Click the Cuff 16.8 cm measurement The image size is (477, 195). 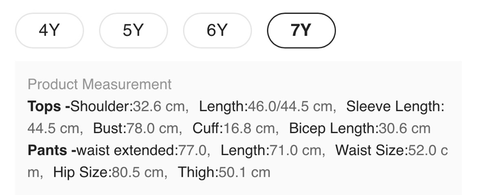(235, 128)
